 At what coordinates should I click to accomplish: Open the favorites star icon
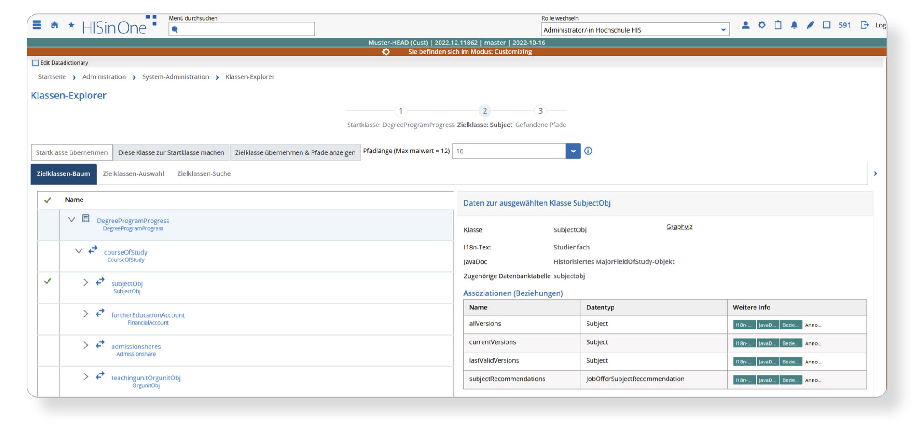click(71, 25)
